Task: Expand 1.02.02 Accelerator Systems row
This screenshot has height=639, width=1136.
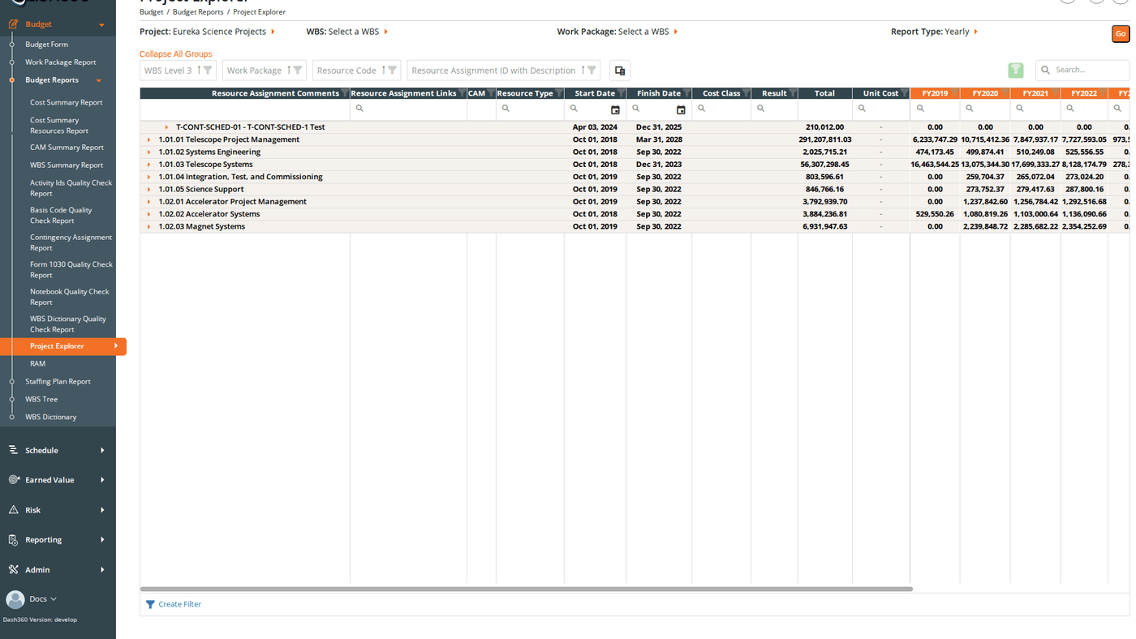Action: 148,214
